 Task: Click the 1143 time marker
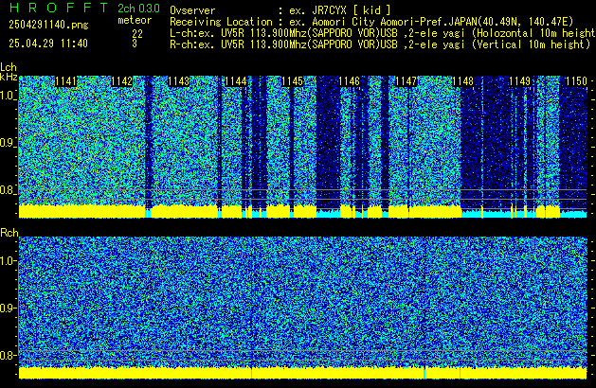click(x=179, y=81)
